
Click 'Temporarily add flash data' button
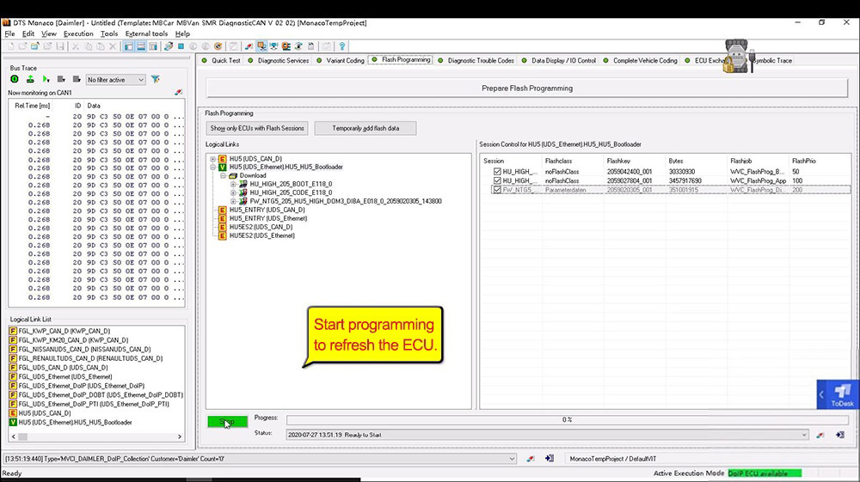(x=365, y=128)
